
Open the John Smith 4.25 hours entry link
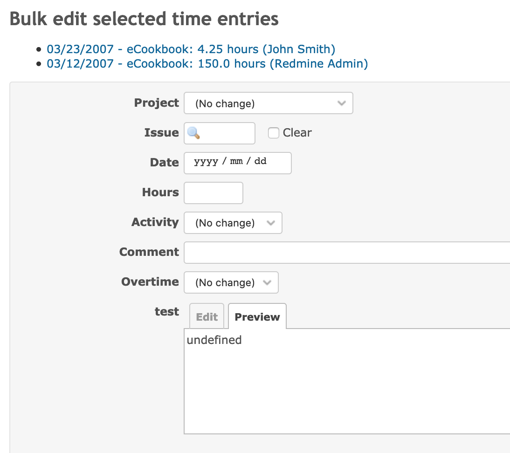point(191,49)
